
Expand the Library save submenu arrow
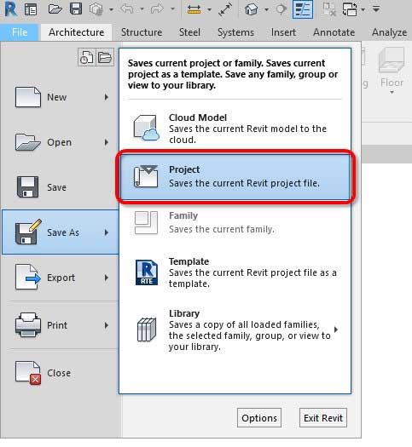pyautogui.click(x=336, y=330)
